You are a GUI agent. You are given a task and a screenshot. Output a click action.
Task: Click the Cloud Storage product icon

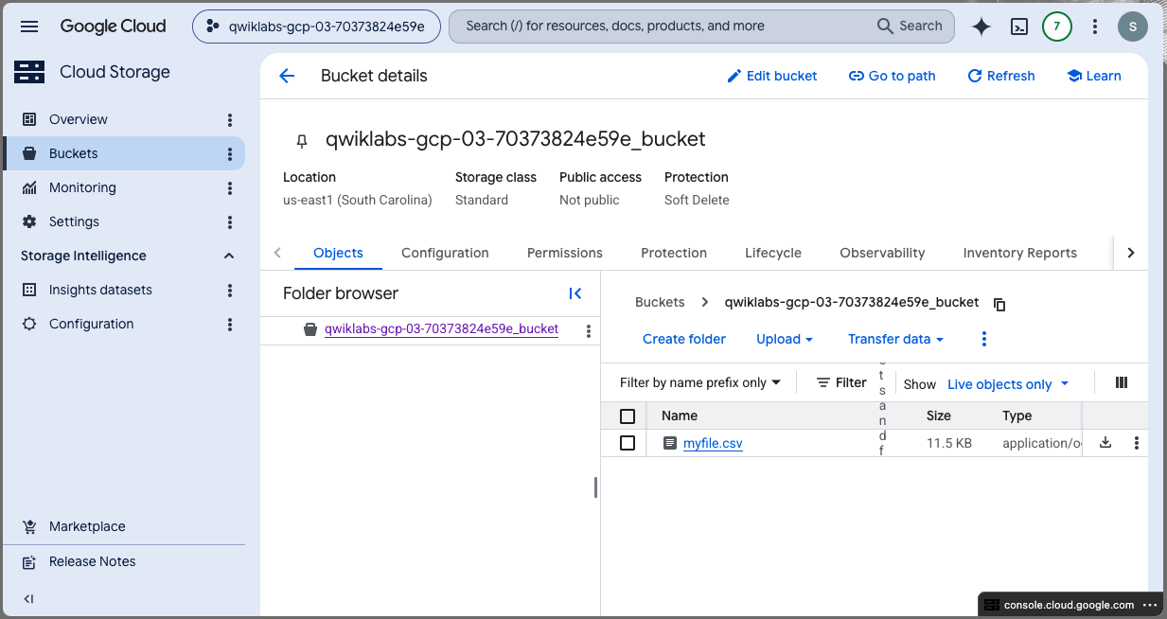29,72
